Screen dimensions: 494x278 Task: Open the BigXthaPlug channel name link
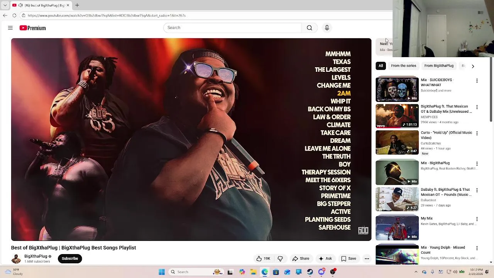coord(36,256)
